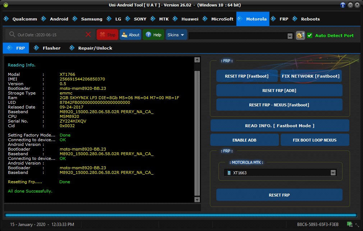Click the green connection status icon
The width and height of the screenshot is (363, 231).
[x=350, y=225]
